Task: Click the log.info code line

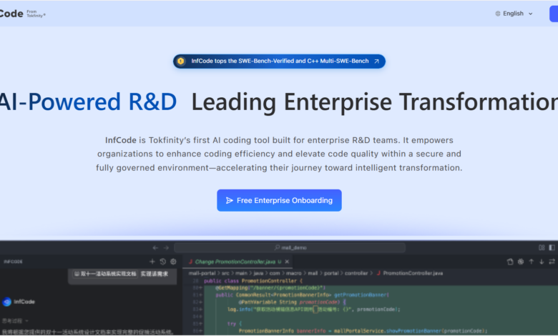Action: (x=313, y=310)
